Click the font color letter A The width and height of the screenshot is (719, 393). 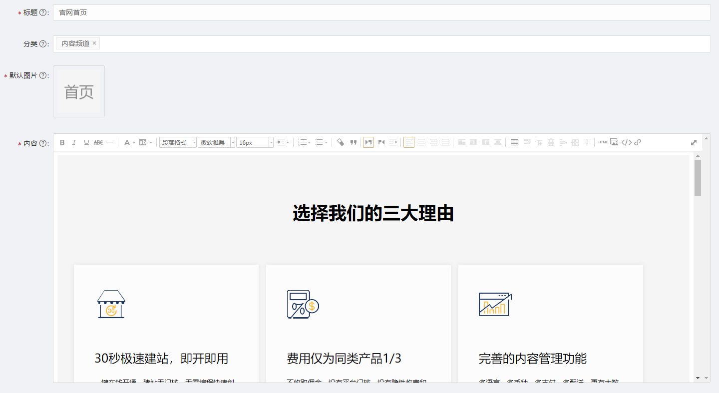[x=127, y=142]
